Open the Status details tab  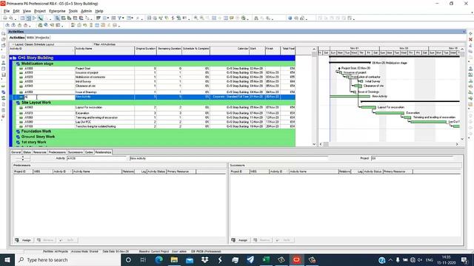[27, 152]
